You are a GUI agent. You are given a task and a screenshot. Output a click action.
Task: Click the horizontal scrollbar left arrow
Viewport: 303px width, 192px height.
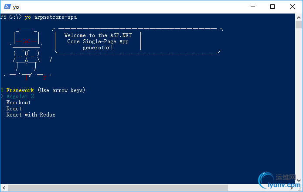[x=4, y=188]
